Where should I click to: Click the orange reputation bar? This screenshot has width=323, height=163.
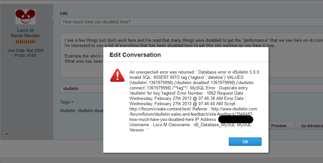click(x=25, y=41)
